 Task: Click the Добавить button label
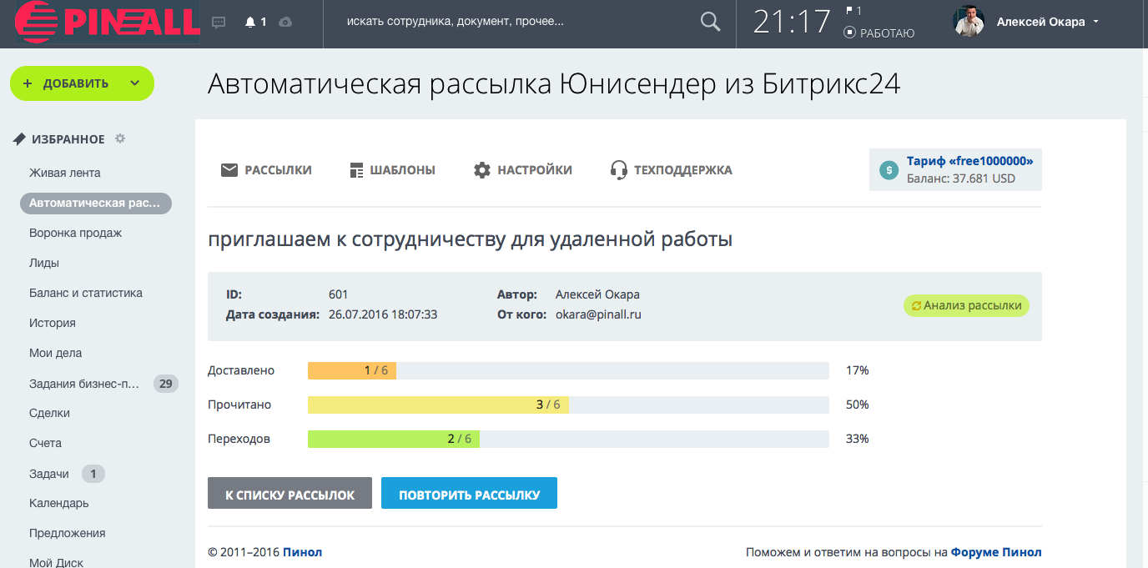point(76,83)
